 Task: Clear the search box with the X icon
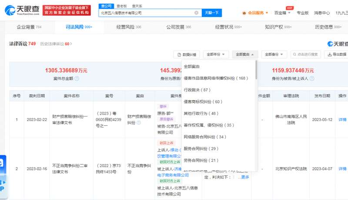(x=197, y=13)
